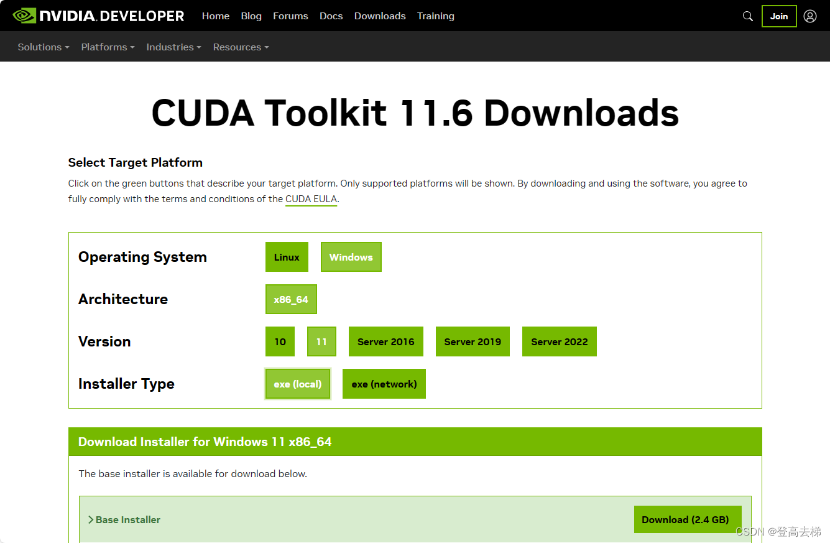Screen dimensions: 830x543
Task: Expand the Resources dropdown menu
Action: [241, 47]
